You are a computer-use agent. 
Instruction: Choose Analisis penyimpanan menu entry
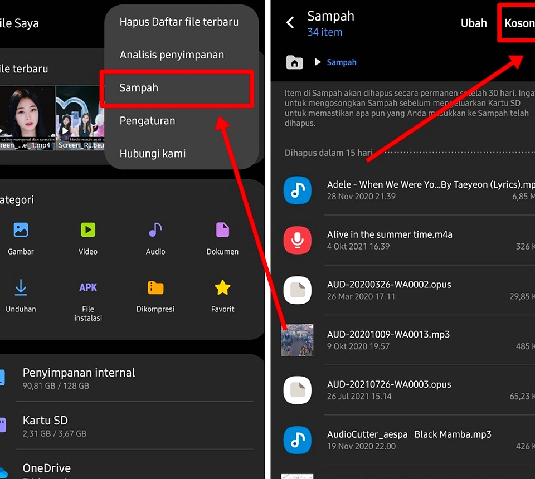[172, 55]
